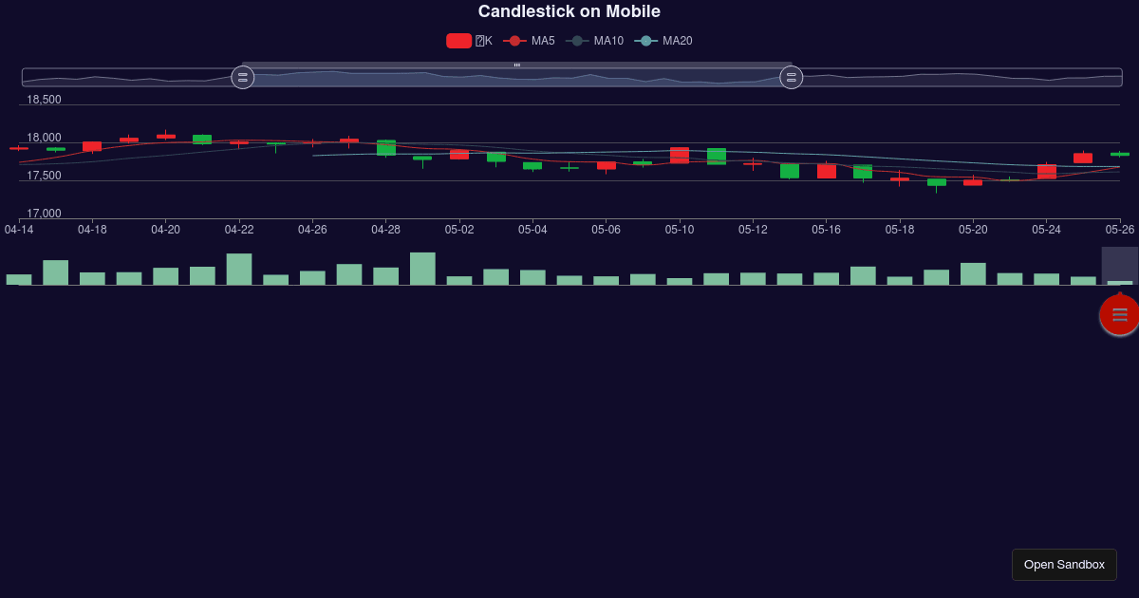This screenshot has width=1139, height=598.
Task: Click the 04-14 date axis label
Action: tap(19, 230)
